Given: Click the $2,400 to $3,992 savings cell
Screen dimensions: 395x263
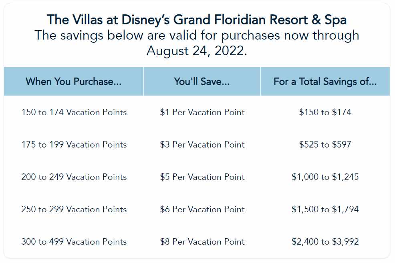Looking at the screenshot, I should click(x=325, y=242).
